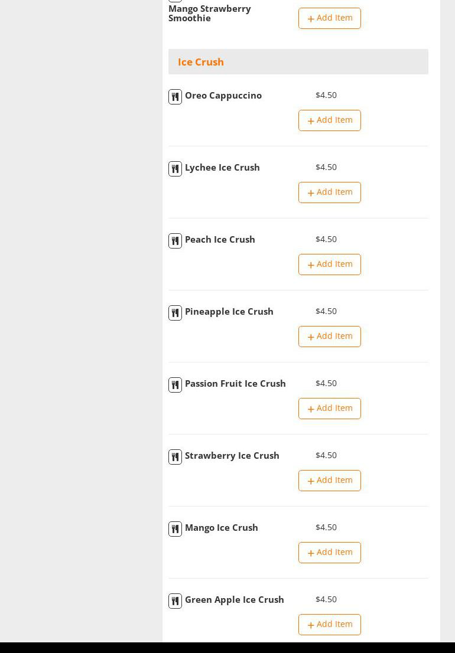Add Oreo Cappuccino to the order
The width and height of the screenshot is (455, 653).
[329, 120]
